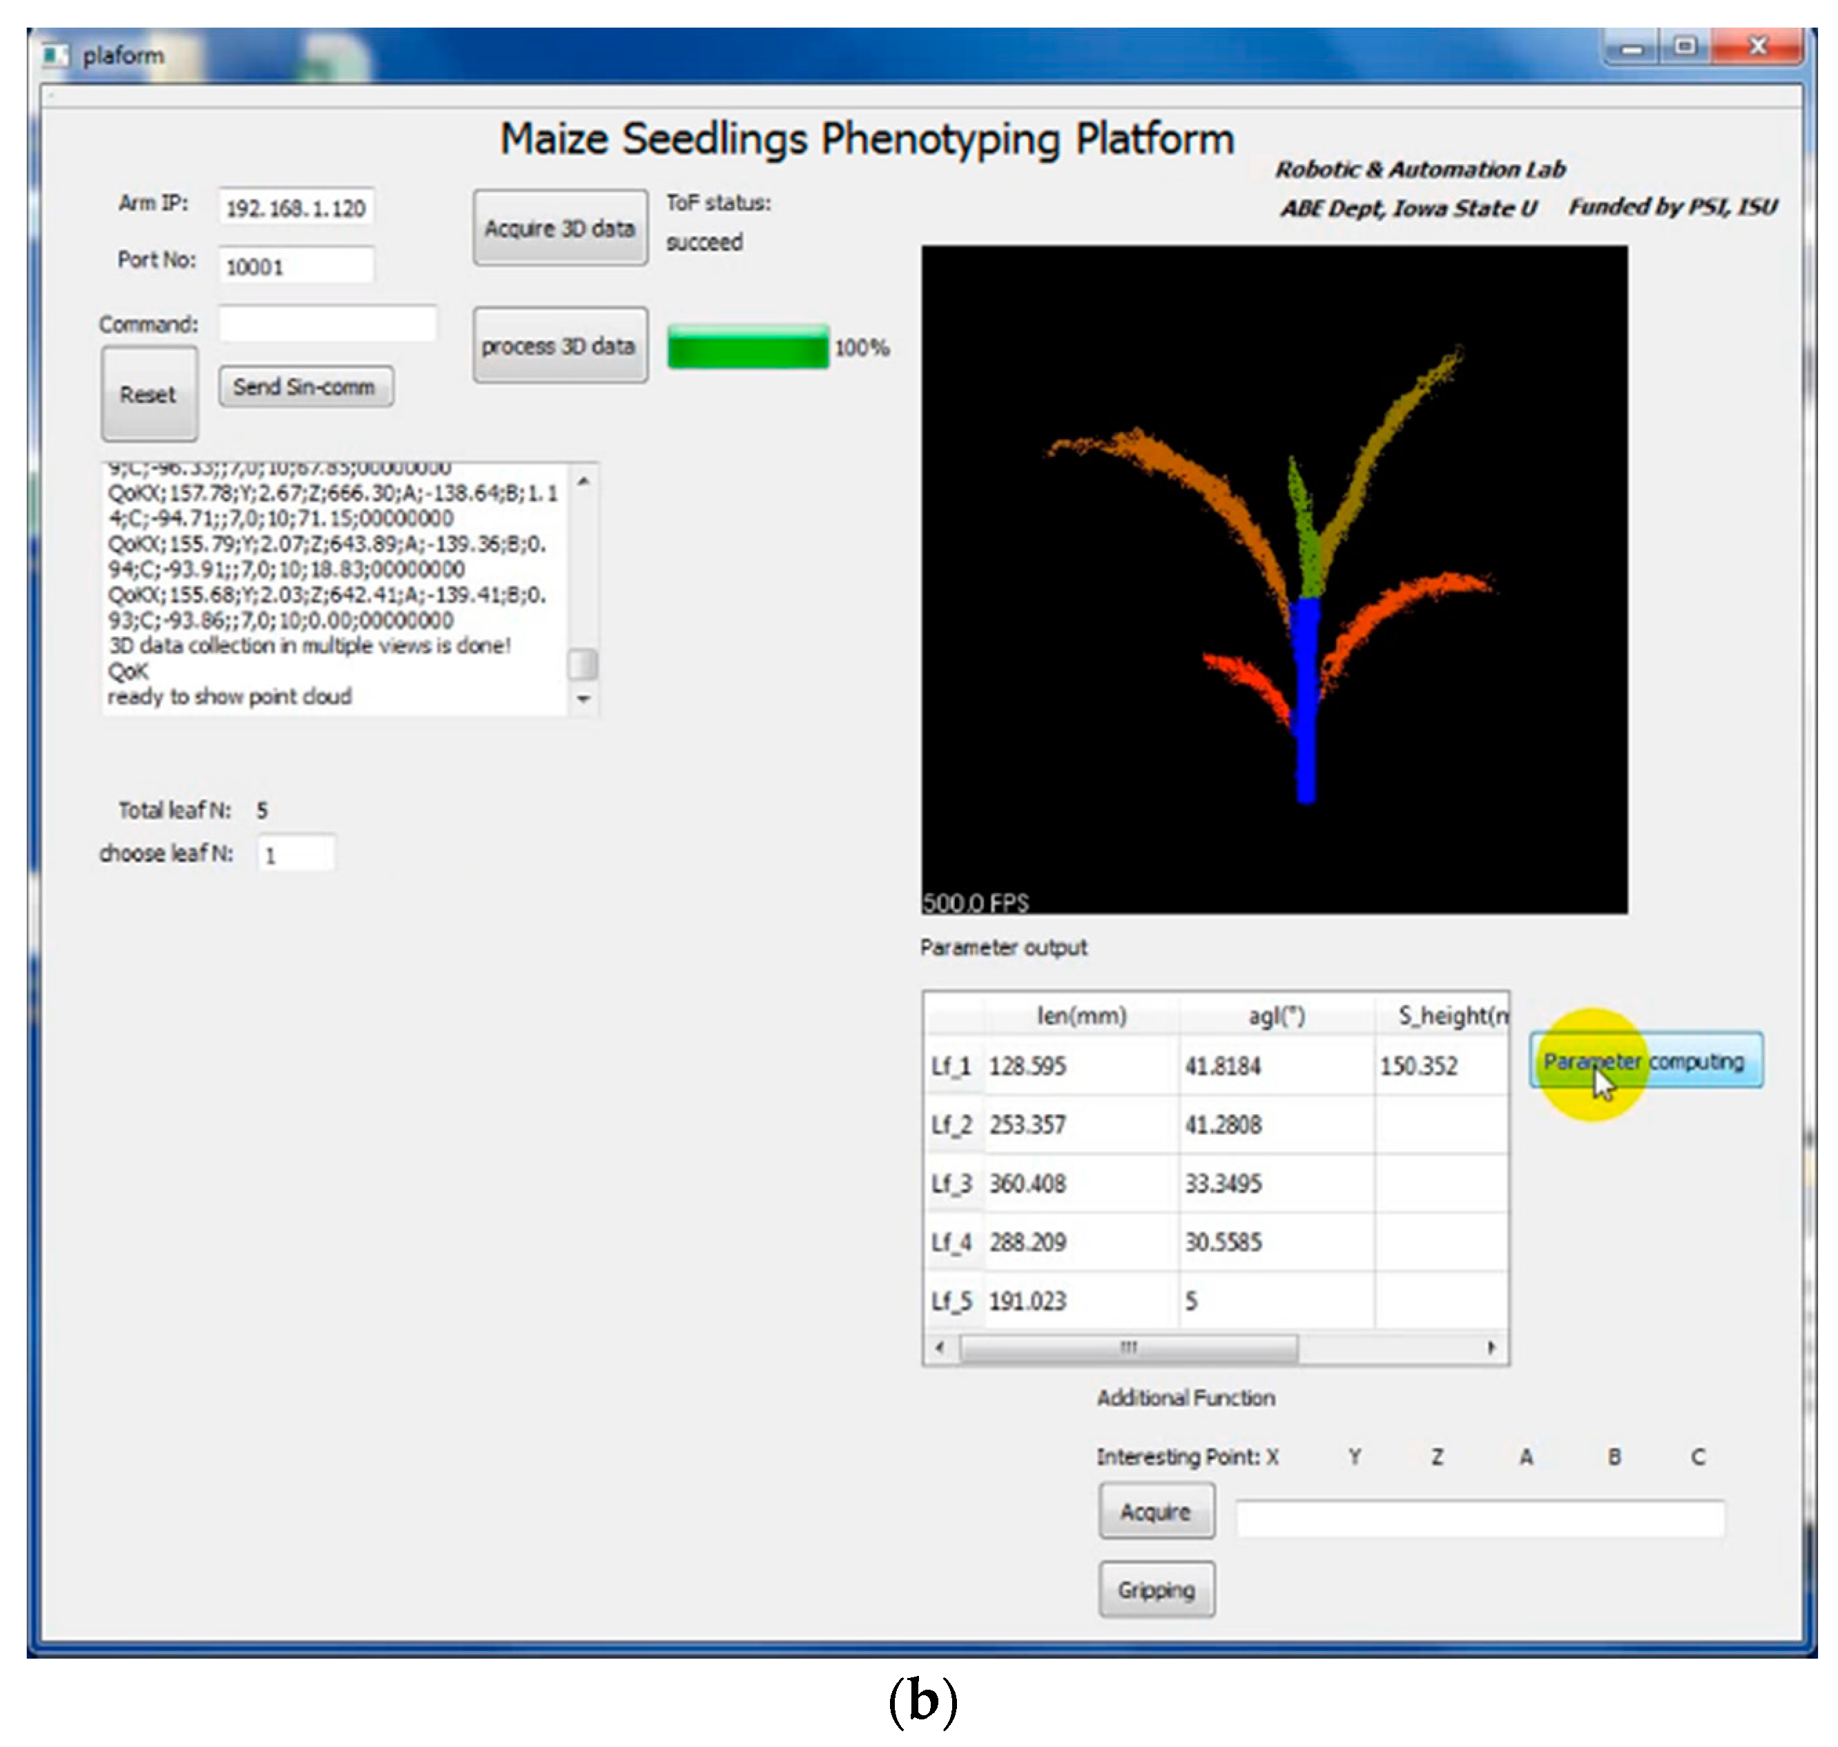Screen dimensions: 1838x1747
Task: Click the Acquire 3D data button
Action: (559, 228)
